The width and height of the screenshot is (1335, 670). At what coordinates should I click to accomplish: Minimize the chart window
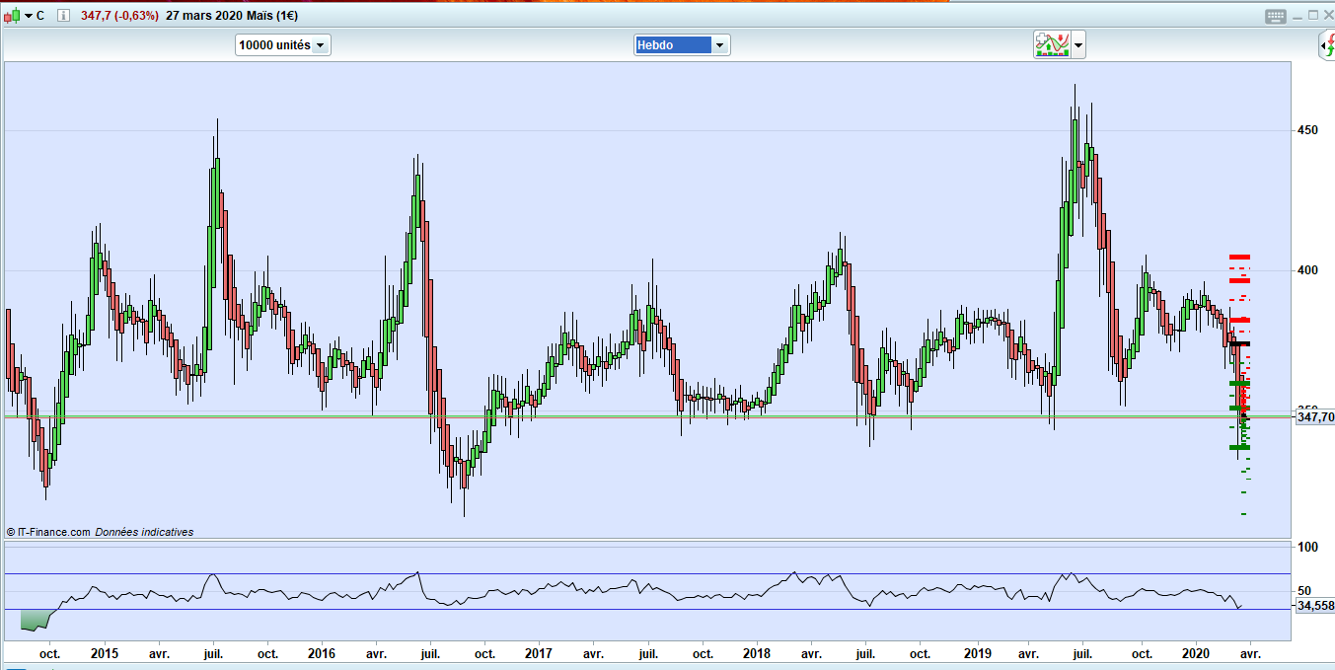click(x=1298, y=16)
